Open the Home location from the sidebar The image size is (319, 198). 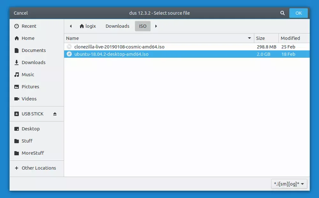(x=28, y=38)
